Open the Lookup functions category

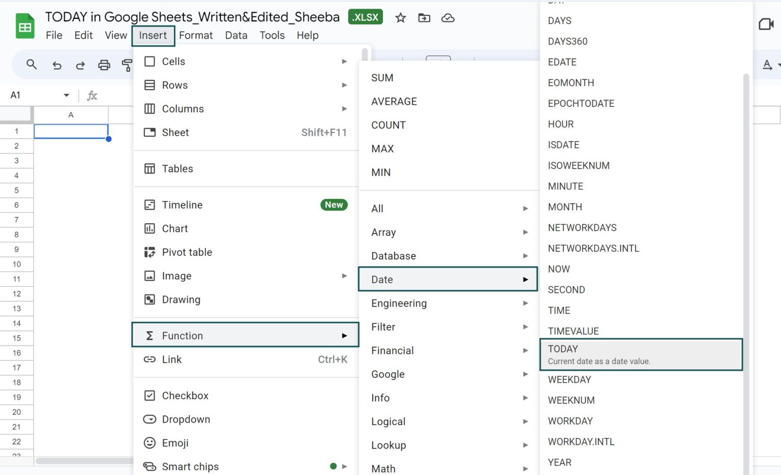449,445
